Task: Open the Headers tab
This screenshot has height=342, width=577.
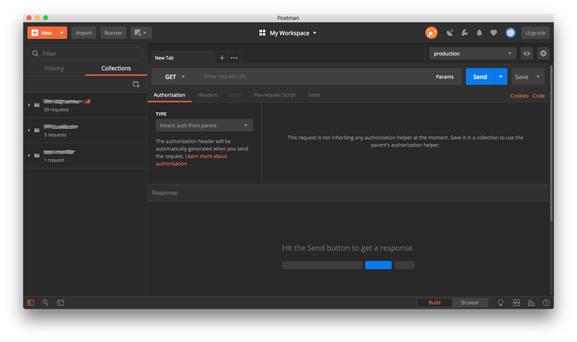Action: pyautogui.click(x=207, y=95)
